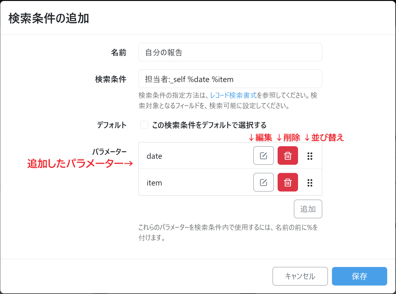The width and height of the screenshot is (396, 294).
Task: Click the item row drag handle
Action: [310, 183]
